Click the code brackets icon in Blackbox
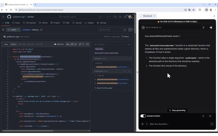The width and height of the screenshot is (218, 136). click(210, 116)
